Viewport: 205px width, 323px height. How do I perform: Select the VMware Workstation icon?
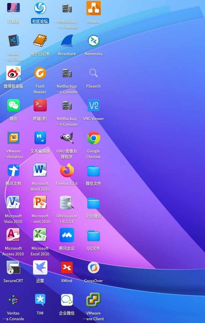(14, 138)
